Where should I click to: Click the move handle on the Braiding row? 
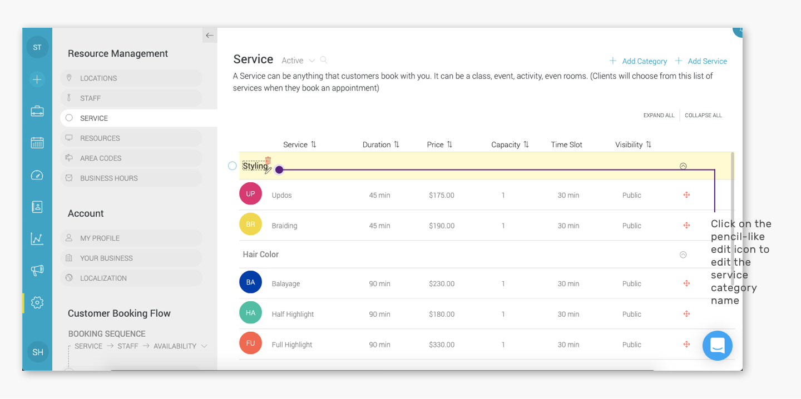point(686,226)
